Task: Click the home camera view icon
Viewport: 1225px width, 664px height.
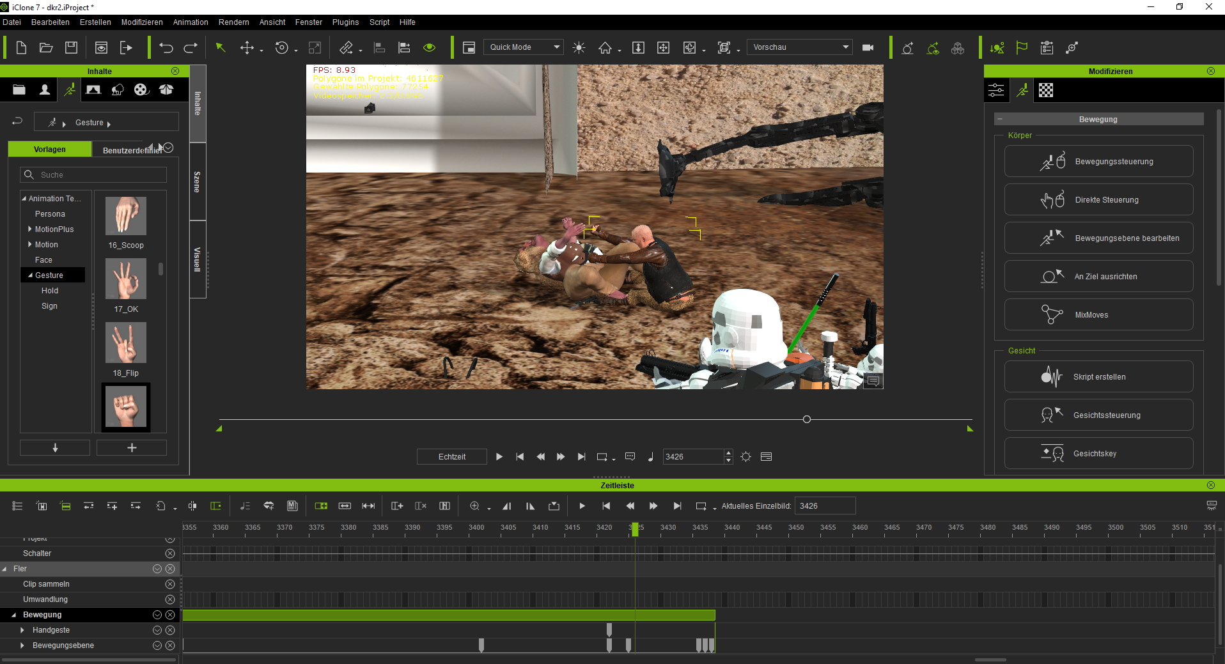Action: pos(605,47)
